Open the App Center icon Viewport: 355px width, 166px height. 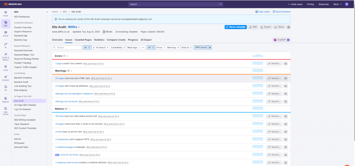point(6,111)
